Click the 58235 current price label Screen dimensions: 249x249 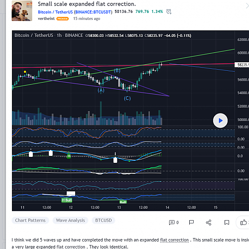tap(242, 65)
